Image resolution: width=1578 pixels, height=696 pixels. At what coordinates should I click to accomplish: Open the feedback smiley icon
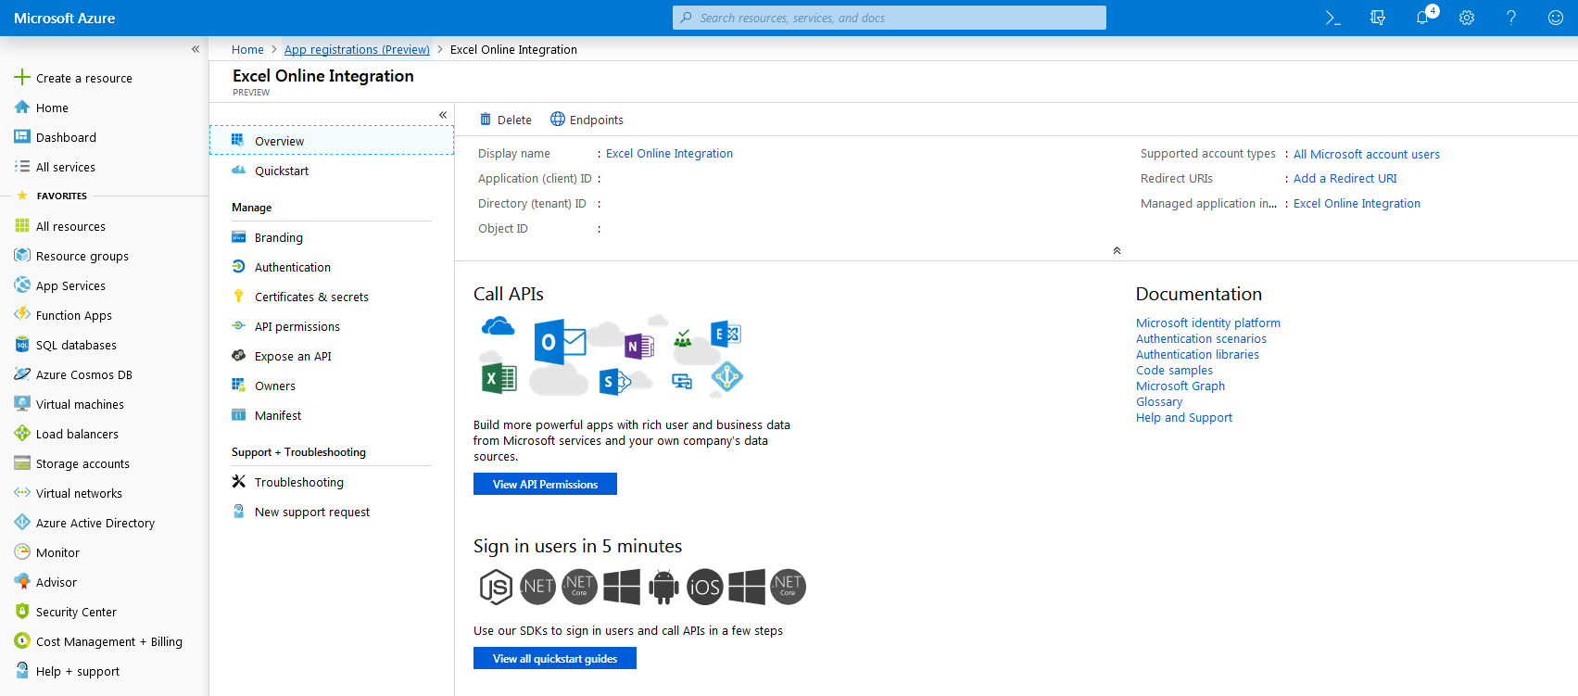click(1556, 18)
